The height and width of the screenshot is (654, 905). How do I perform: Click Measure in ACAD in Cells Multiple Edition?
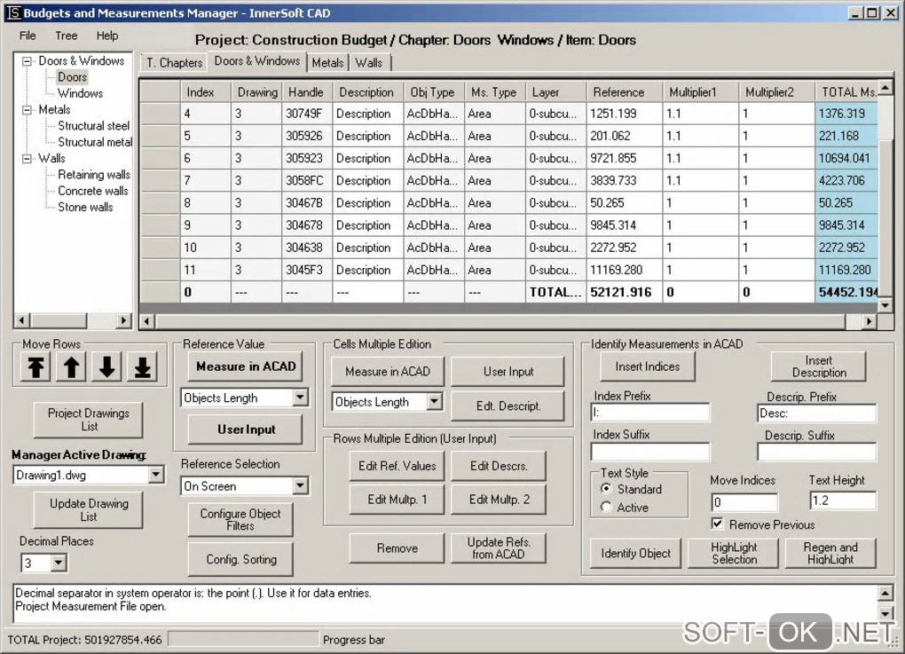coord(387,371)
